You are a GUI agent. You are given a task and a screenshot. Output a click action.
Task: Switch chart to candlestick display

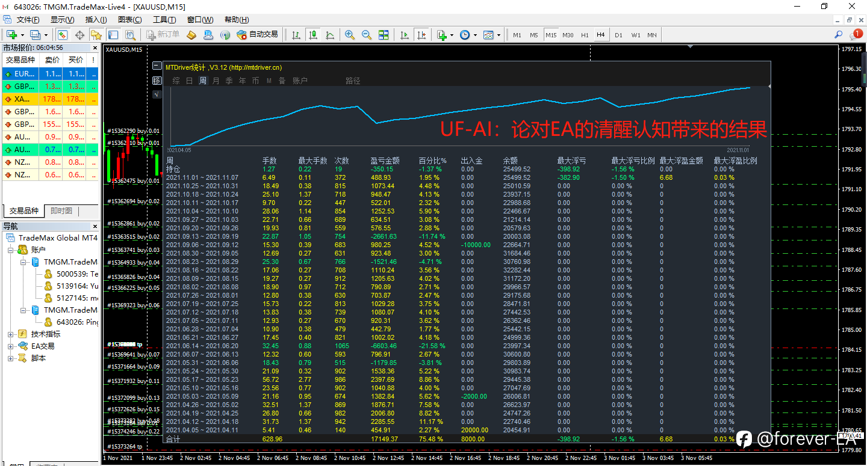coord(313,35)
